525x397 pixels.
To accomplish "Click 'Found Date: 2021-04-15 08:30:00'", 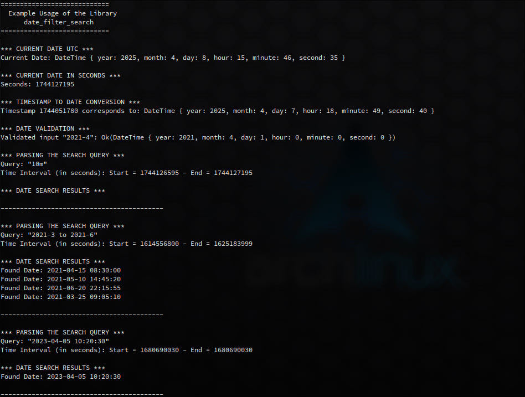I will (x=60, y=270).
